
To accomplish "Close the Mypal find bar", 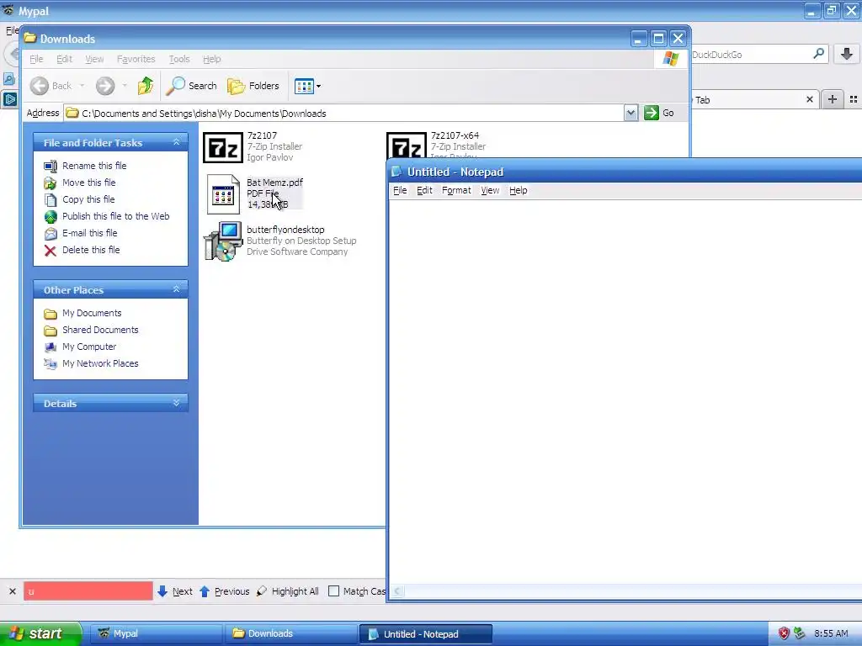I will (x=12, y=591).
